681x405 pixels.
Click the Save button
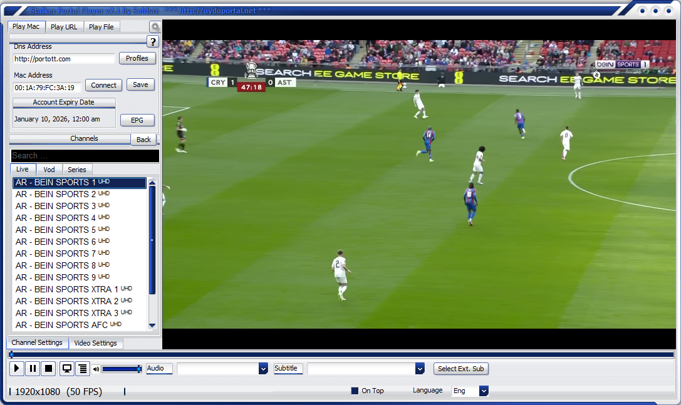tap(140, 85)
